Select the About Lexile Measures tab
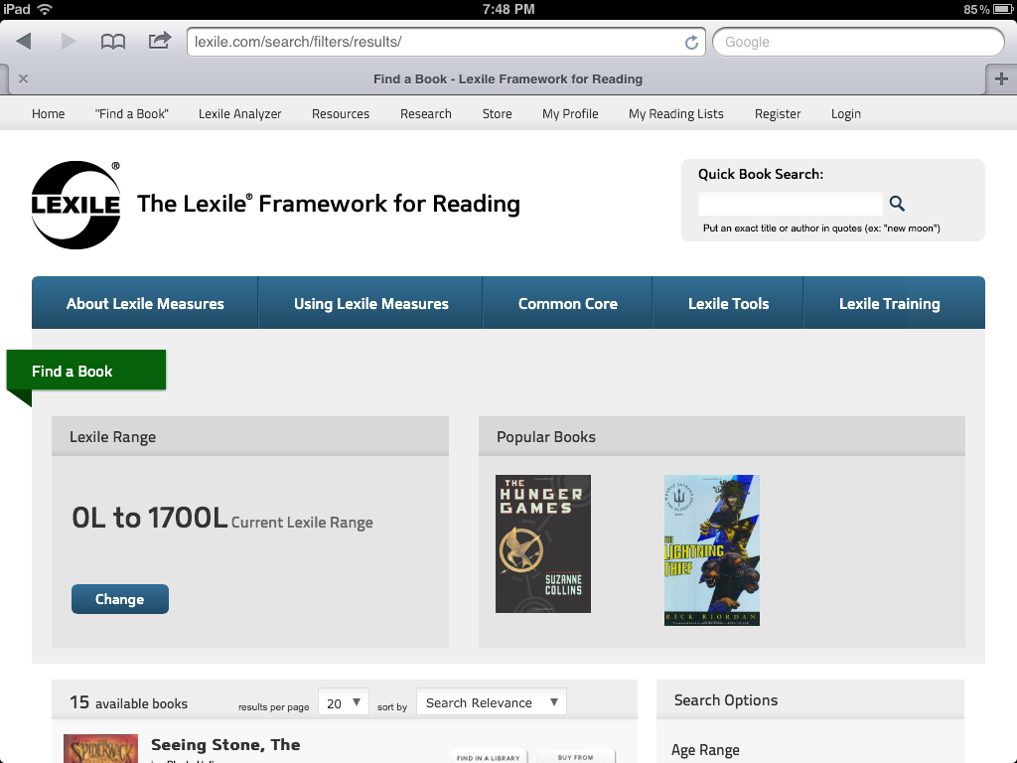 145,303
